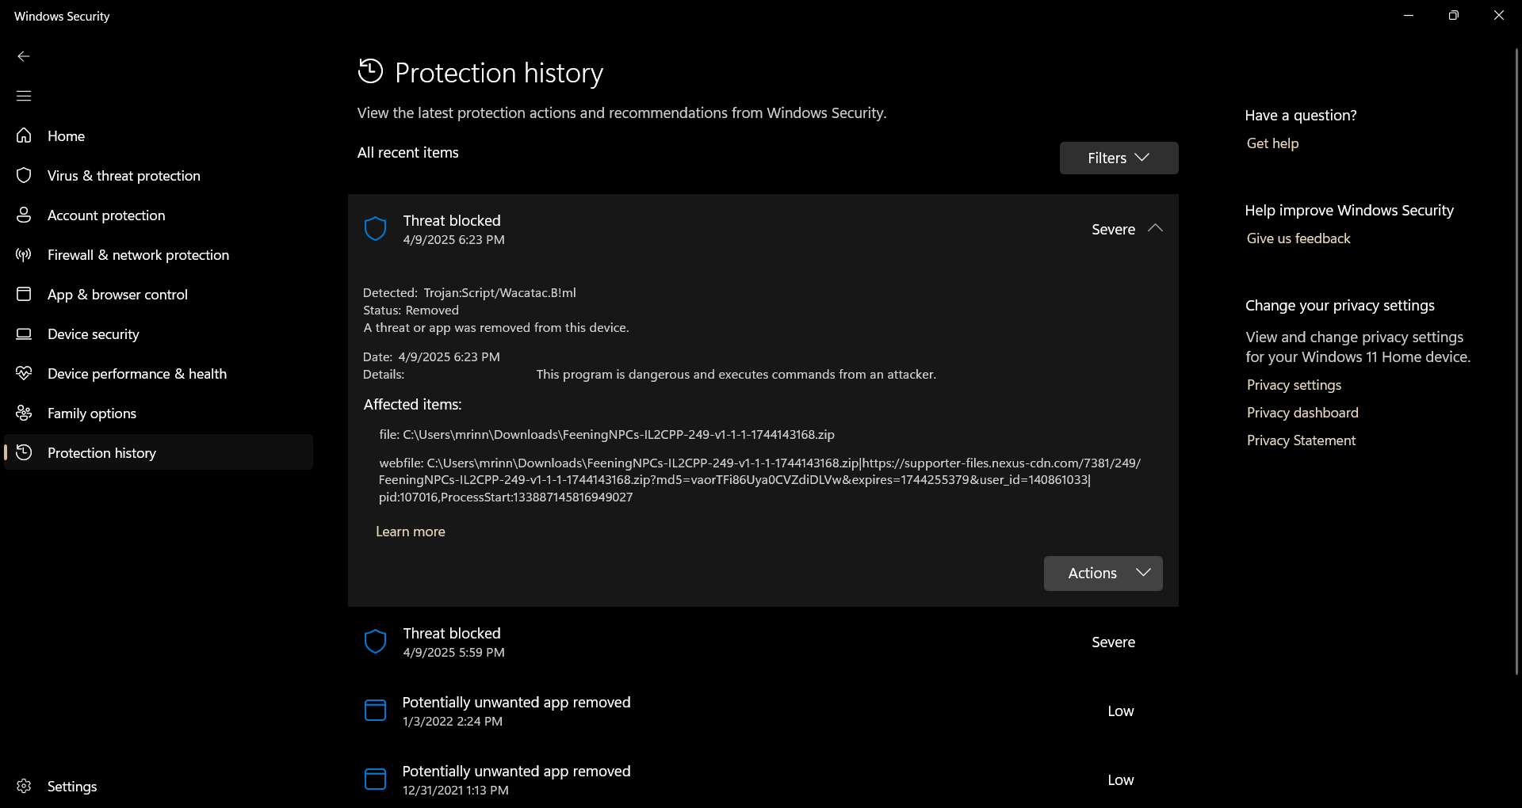
Task: Click Give us feedback link
Action: (x=1298, y=238)
